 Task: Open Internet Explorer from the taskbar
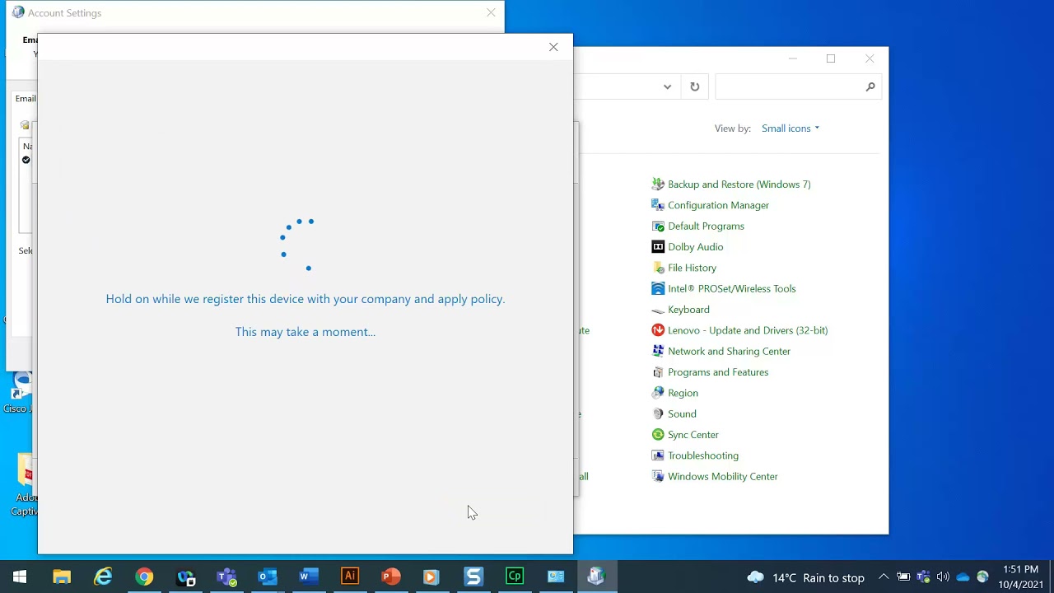pyautogui.click(x=103, y=577)
